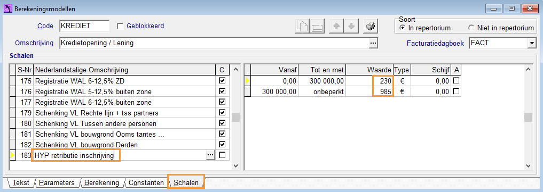The width and height of the screenshot is (543, 192).
Task: Select the In repertorium radio button
Action: coord(402,28)
